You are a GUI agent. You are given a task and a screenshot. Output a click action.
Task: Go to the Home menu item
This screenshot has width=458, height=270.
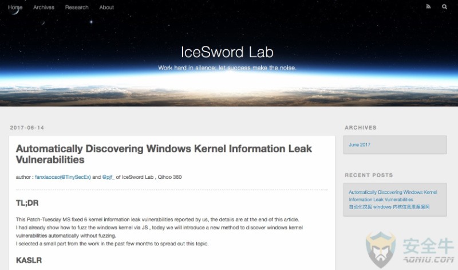(15, 7)
